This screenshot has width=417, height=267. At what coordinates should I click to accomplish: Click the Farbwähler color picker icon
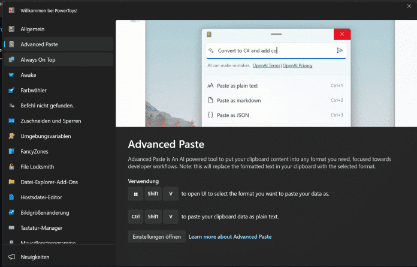tap(11, 90)
